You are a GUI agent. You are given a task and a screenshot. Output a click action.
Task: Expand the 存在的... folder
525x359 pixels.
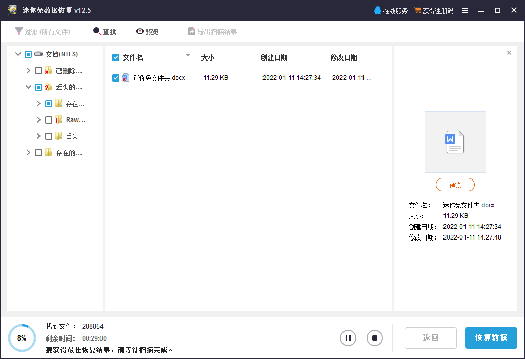tap(29, 152)
